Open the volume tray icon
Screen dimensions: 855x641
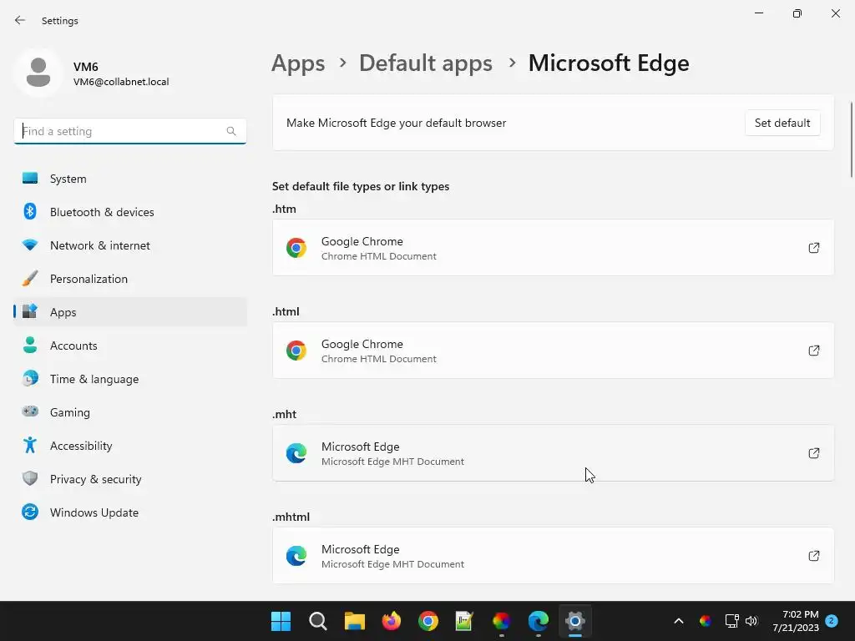[x=751, y=621]
